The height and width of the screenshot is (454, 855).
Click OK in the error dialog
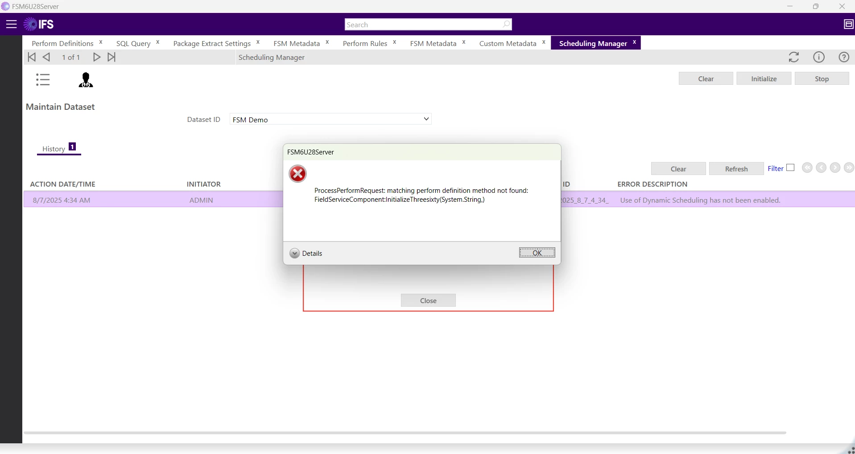[x=537, y=253]
